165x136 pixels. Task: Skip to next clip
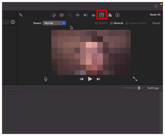click(98, 79)
